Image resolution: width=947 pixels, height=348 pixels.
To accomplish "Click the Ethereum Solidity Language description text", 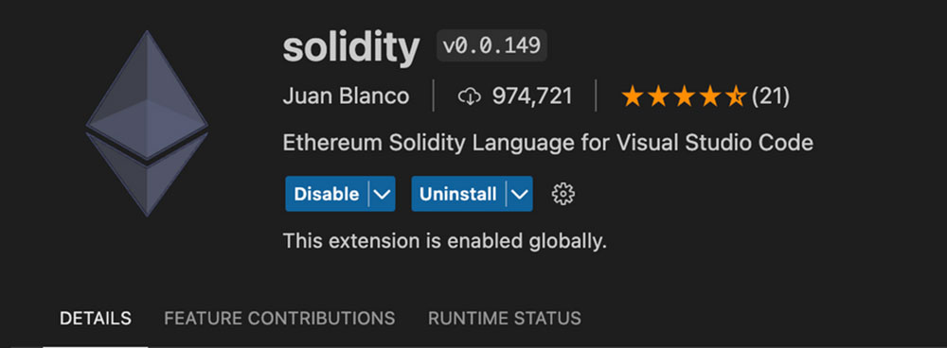I will 547,144.
